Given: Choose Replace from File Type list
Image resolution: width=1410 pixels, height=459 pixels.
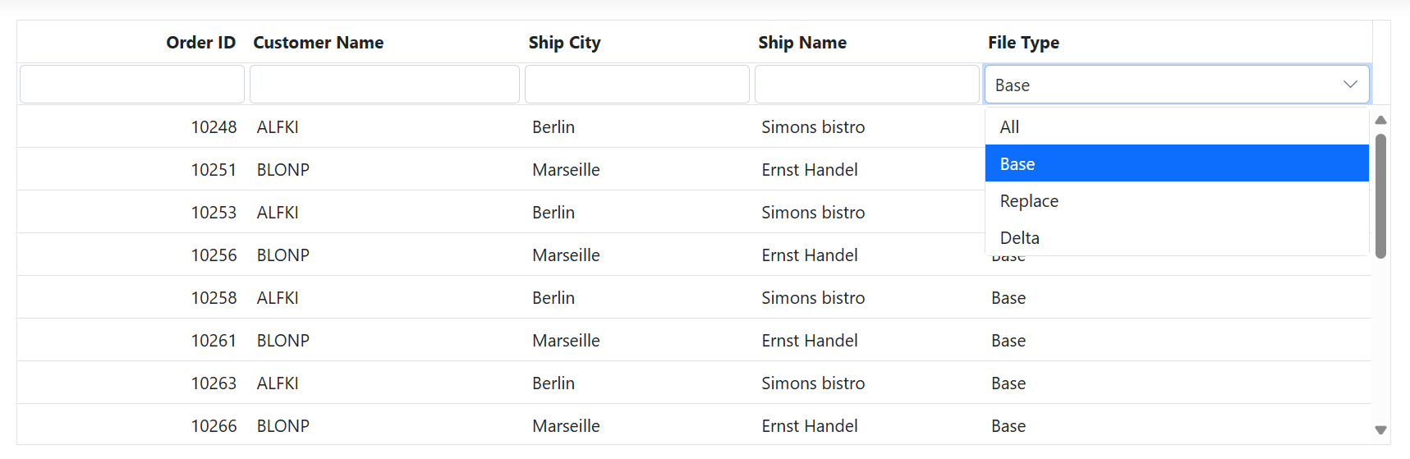Looking at the screenshot, I should [1177, 200].
